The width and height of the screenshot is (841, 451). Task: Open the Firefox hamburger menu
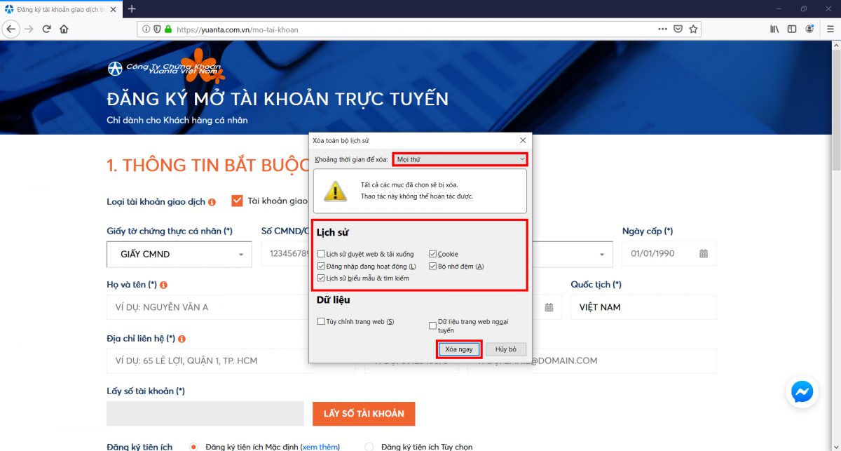coord(830,29)
